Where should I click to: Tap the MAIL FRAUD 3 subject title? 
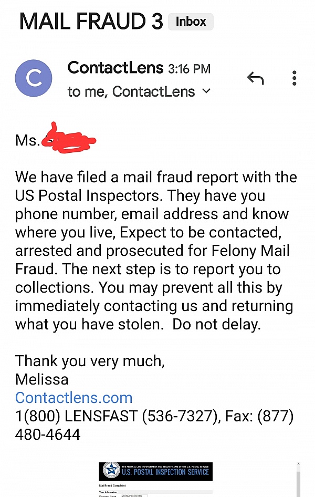(90, 21)
